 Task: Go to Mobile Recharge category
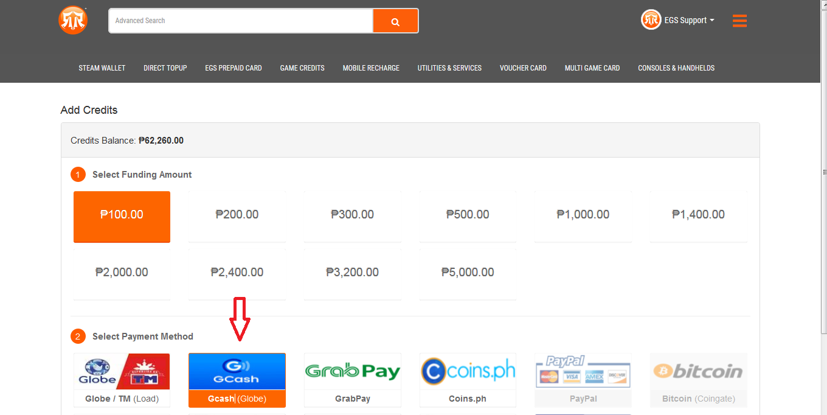coord(371,68)
